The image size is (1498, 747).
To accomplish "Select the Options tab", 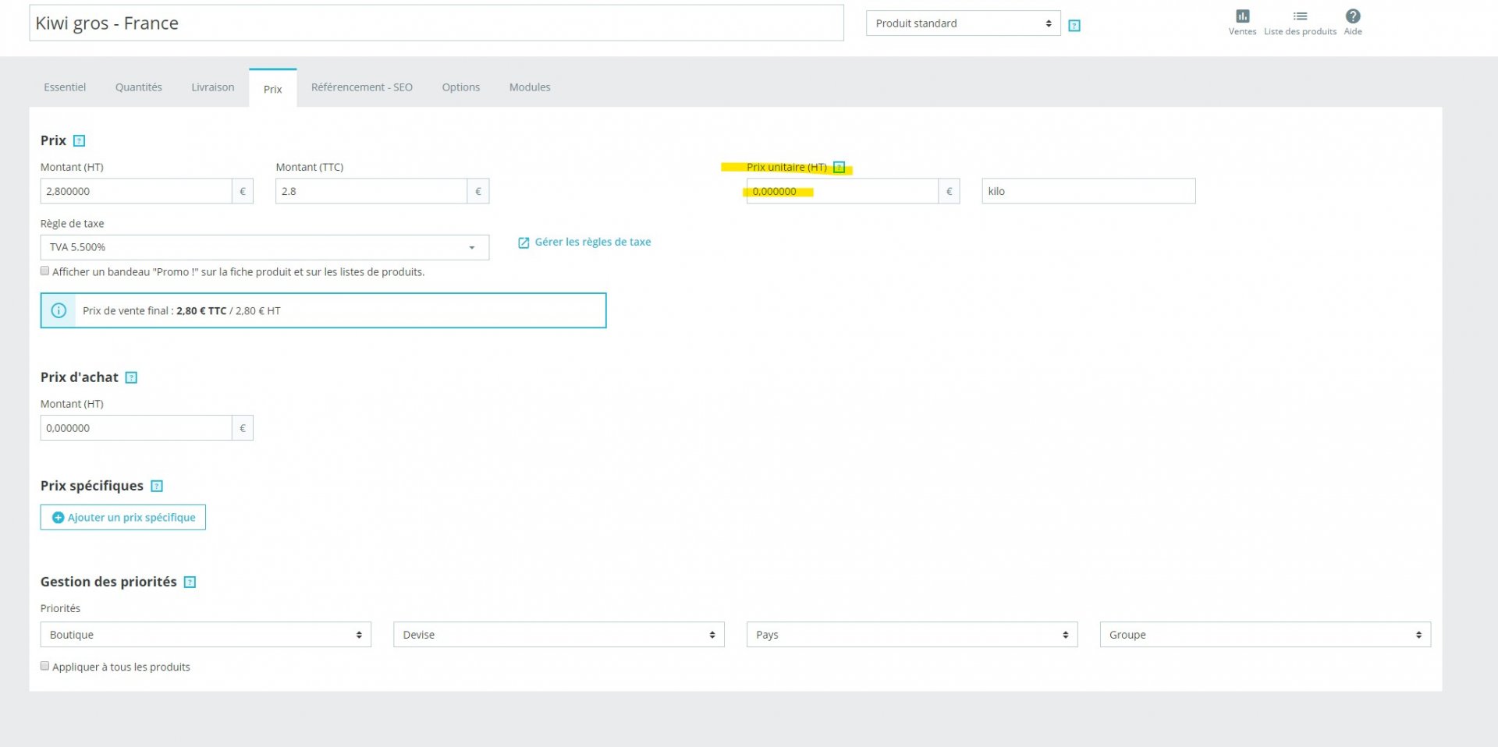I will coord(461,87).
